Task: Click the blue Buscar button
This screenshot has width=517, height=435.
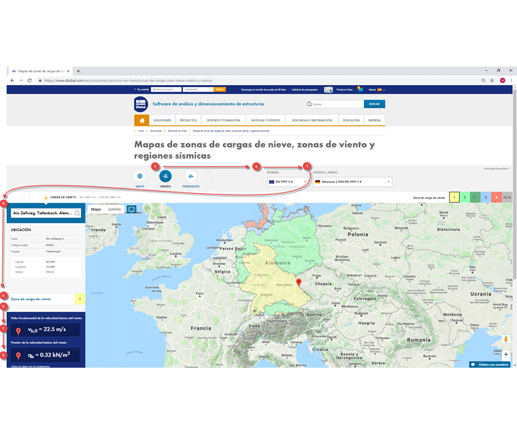Action: pyautogui.click(x=374, y=104)
